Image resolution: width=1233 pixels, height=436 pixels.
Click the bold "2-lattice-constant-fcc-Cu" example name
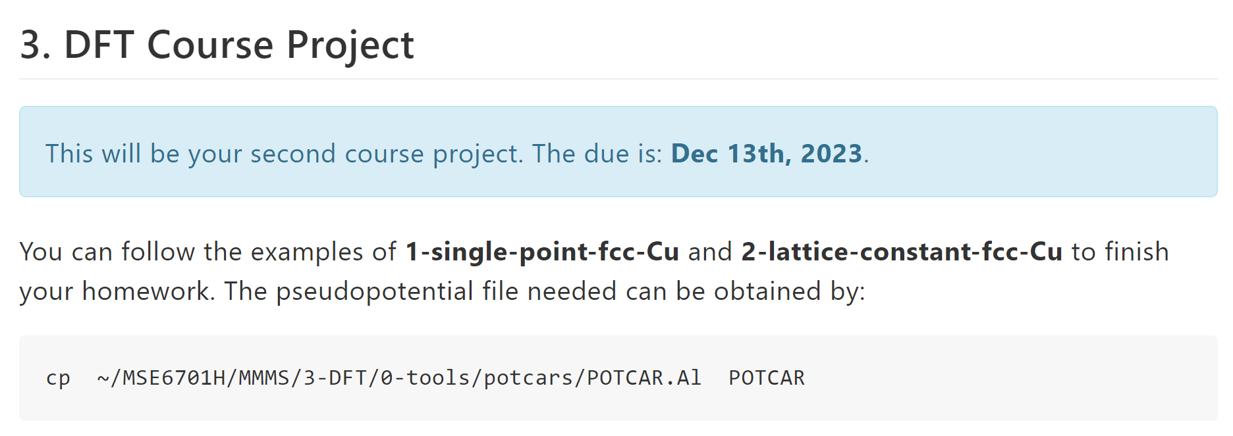901,252
